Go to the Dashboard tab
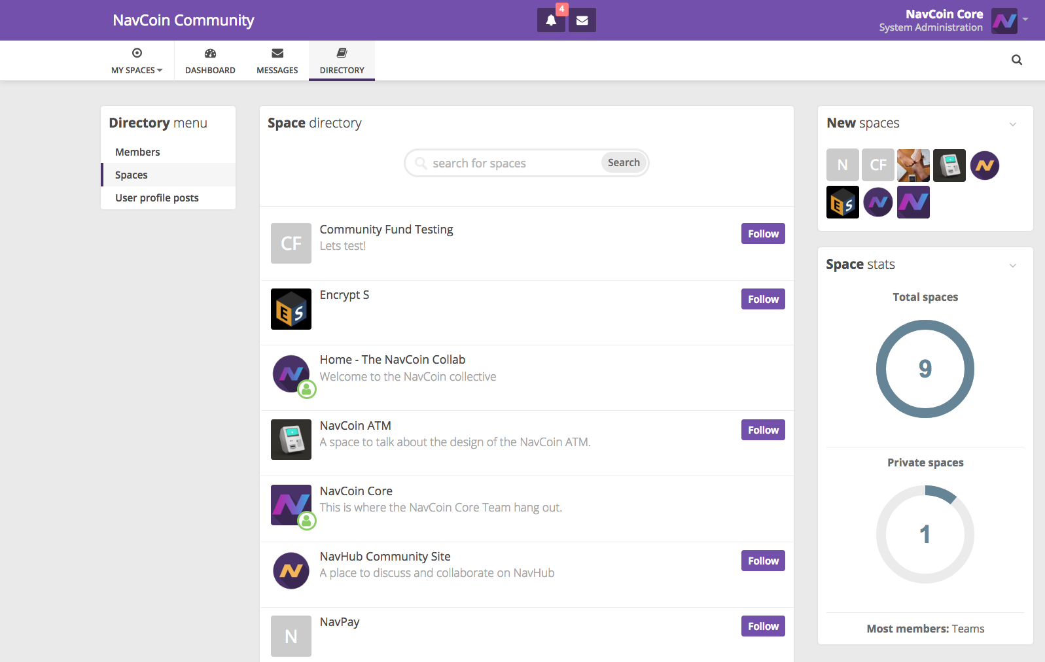 (x=210, y=61)
